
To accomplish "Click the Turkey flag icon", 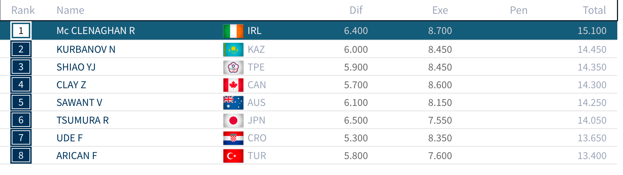I will coord(233,156).
